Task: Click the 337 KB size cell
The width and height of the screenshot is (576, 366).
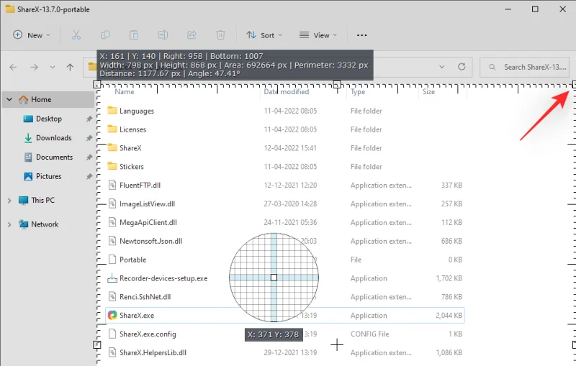Action: coord(451,186)
